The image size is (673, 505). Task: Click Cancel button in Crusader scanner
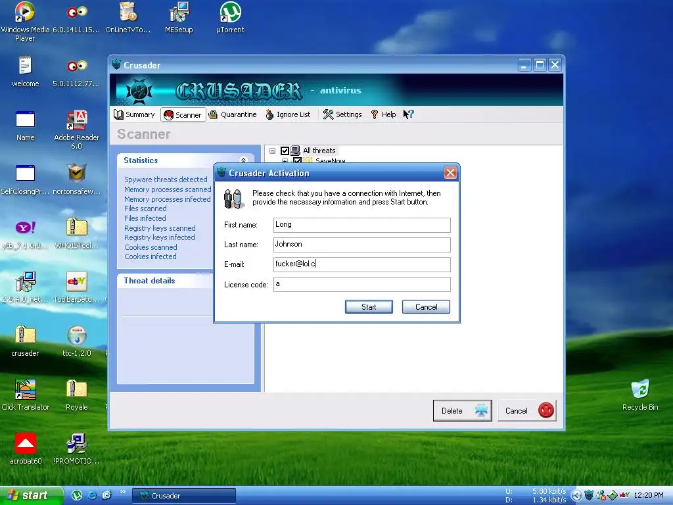(x=527, y=410)
